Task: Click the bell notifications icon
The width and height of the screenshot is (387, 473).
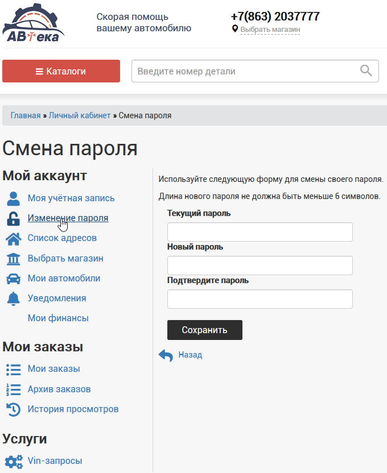Action: [13, 298]
